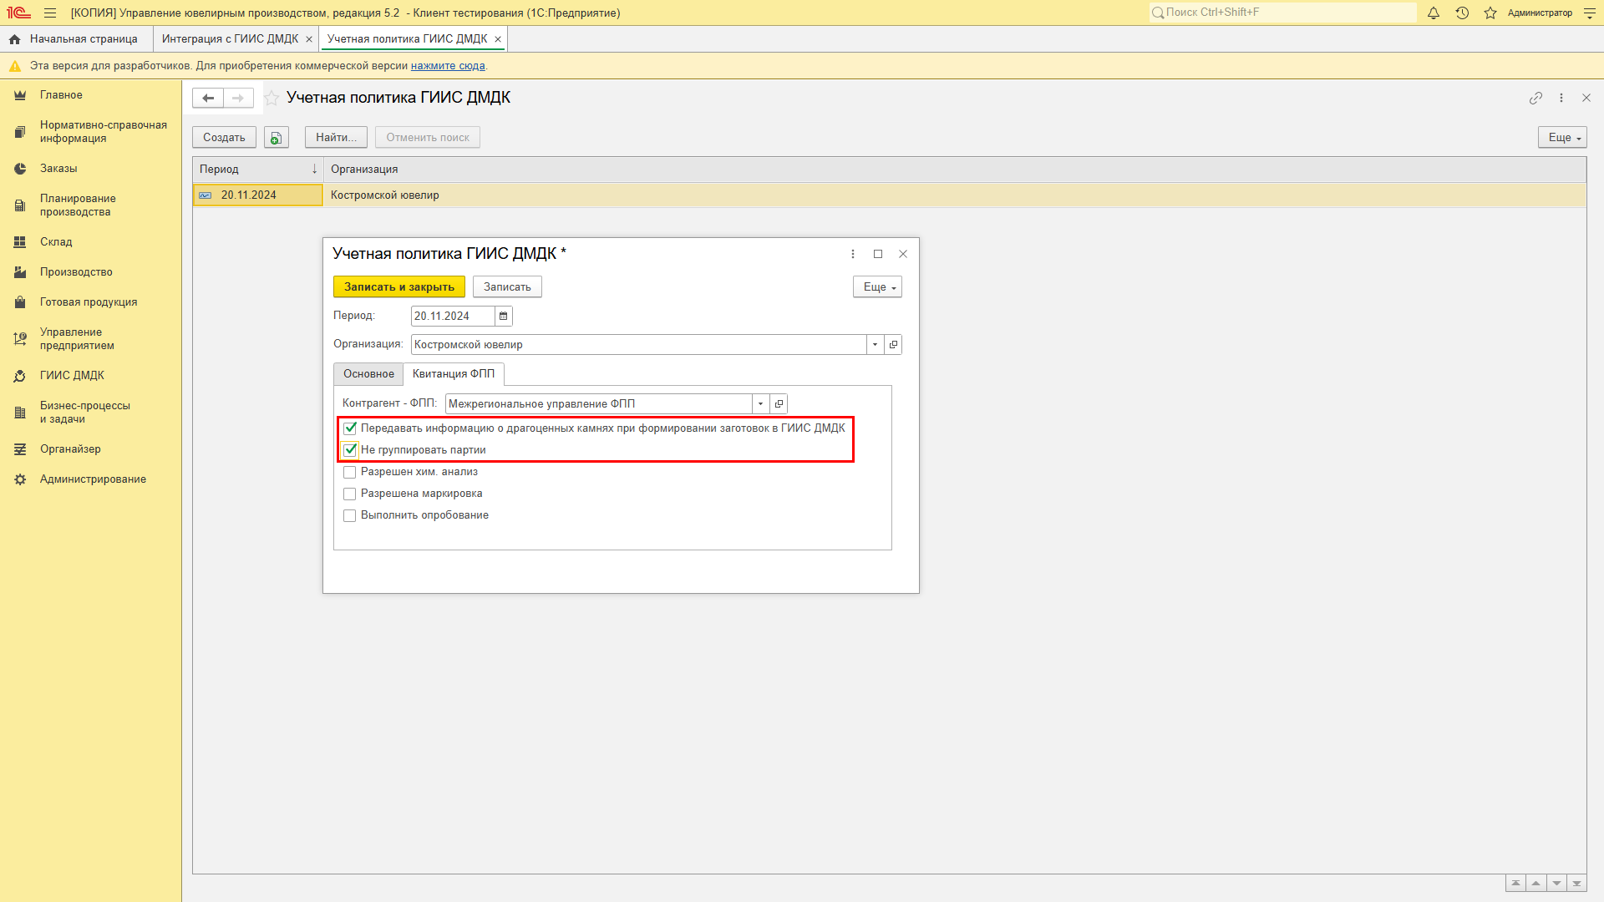Click the home icon on Начальная страница tab
This screenshot has width=1604, height=902.
pyautogui.click(x=14, y=39)
